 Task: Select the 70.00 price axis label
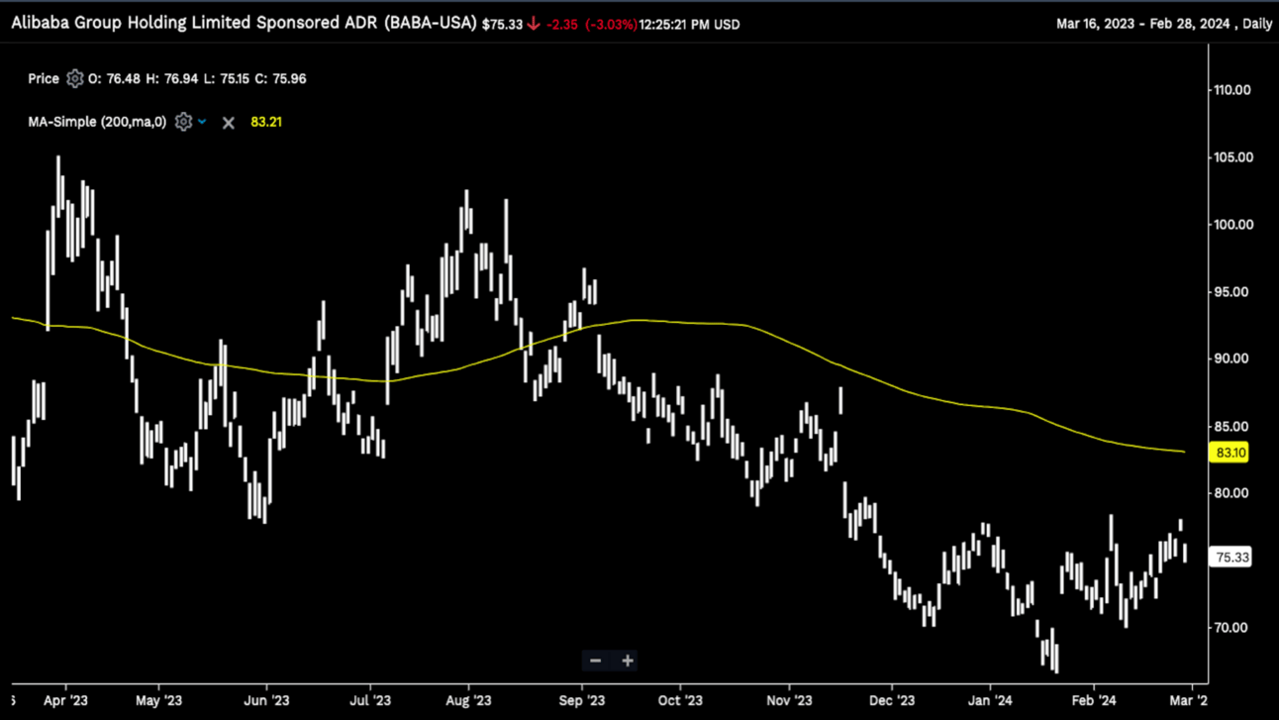click(x=1232, y=628)
